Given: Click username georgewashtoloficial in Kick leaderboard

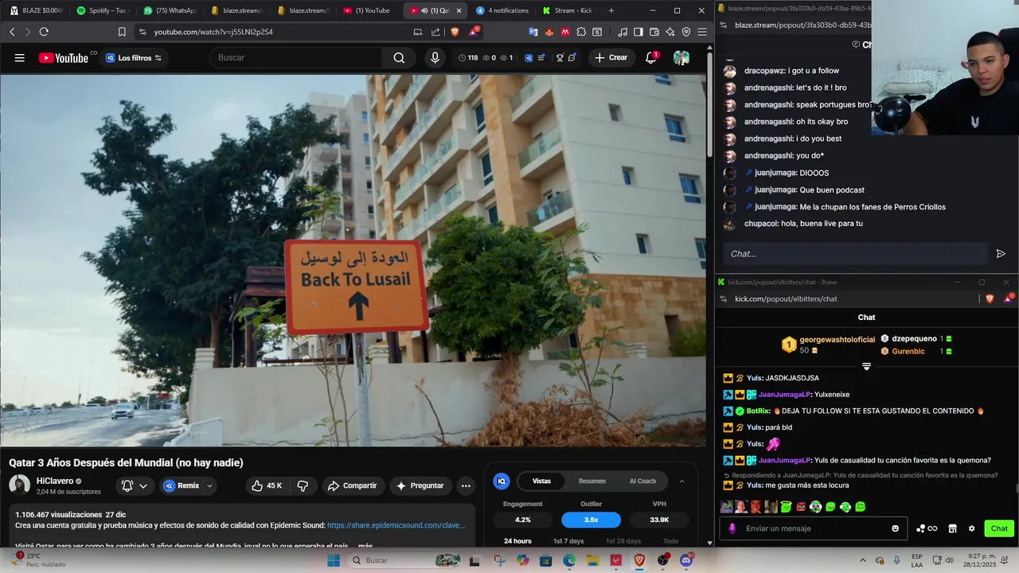Looking at the screenshot, I should (837, 339).
